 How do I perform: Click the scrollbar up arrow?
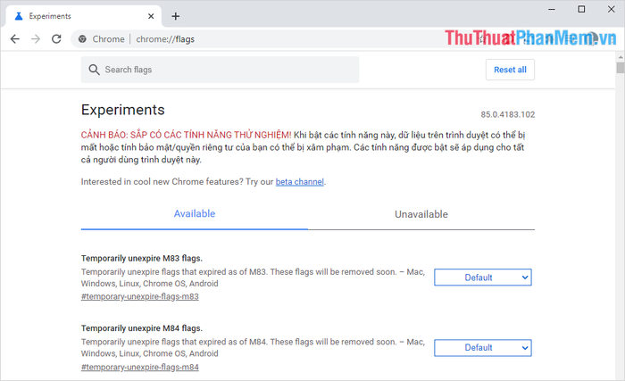coord(620,56)
